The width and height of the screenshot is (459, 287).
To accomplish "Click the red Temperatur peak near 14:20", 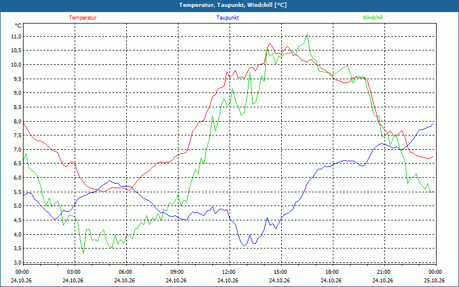I will pyautogui.click(x=270, y=44).
